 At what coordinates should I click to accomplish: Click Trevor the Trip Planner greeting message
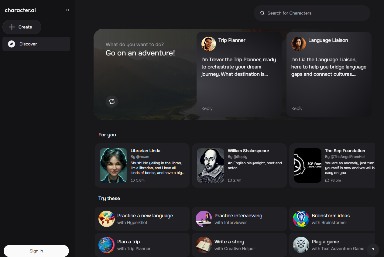click(239, 67)
